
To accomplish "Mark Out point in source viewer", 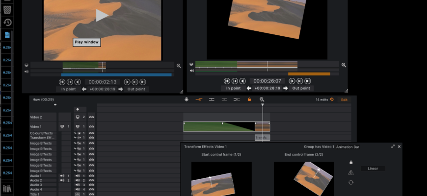I will pos(136,89).
